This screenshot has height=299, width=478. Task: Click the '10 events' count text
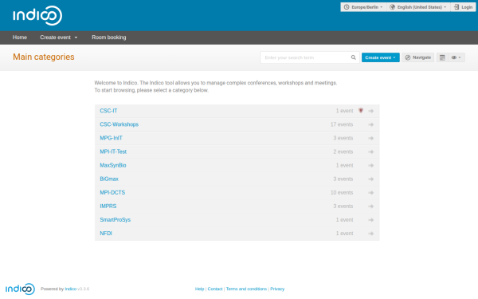[342, 192]
